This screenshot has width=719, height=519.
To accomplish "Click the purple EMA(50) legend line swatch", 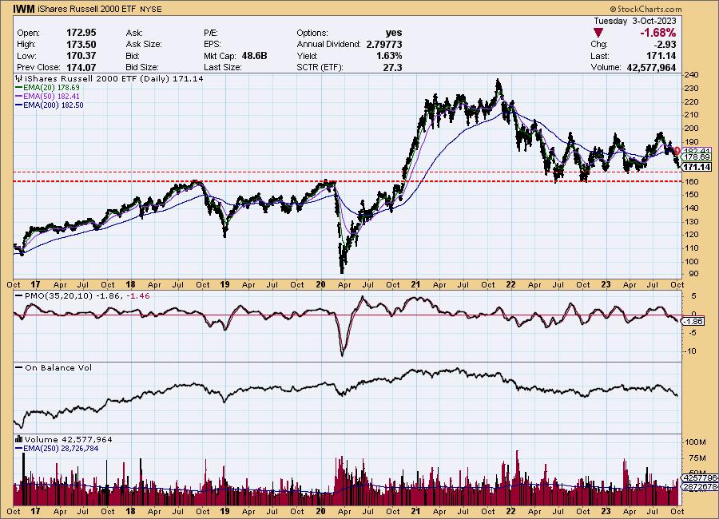I will tap(19, 97).
